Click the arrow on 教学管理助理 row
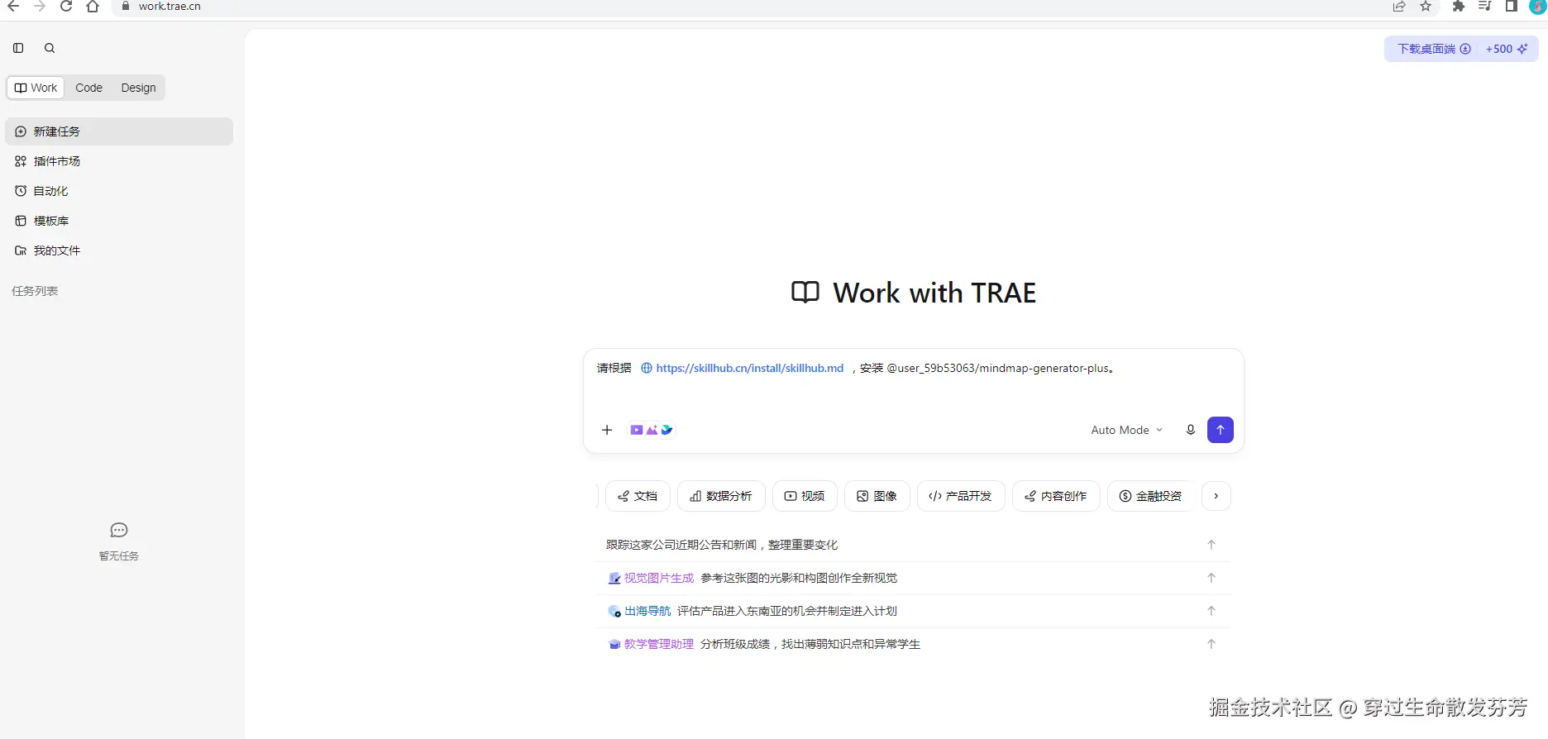Viewport: 1548px width, 739px height. [1211, 644]
